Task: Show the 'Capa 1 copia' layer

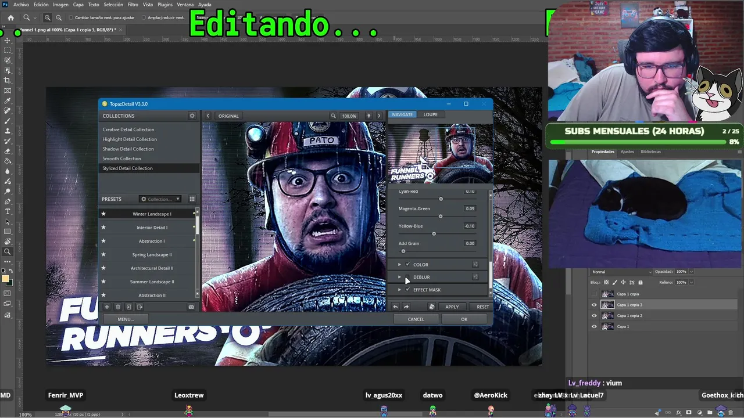Action: 594,294
